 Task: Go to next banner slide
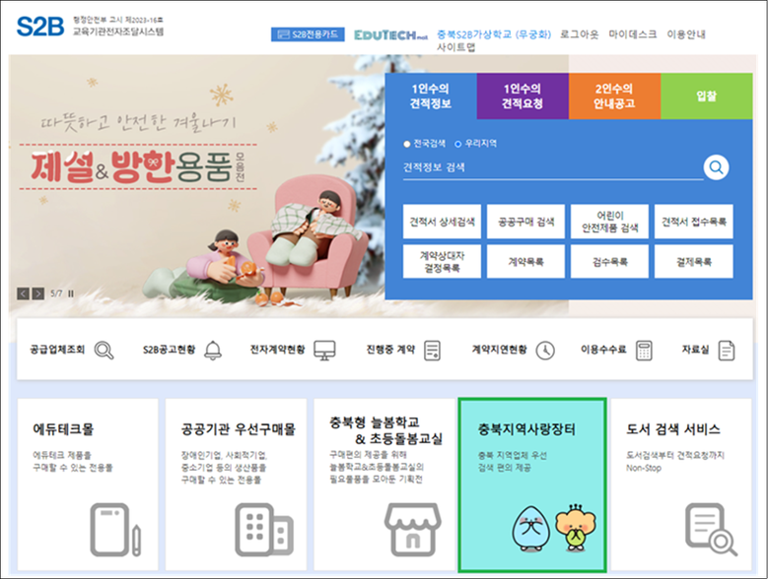[38, 293]
